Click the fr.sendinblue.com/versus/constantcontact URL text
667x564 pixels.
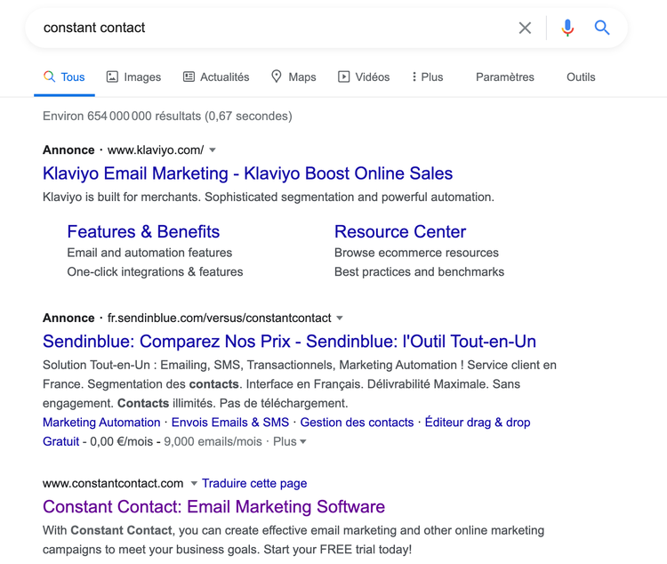point(219,318)
